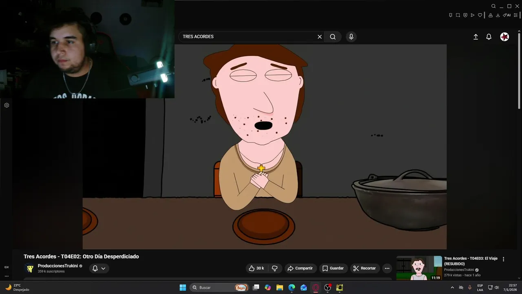Open the more actions ellipsis button
Viewport: 522px width, 294px height.
click(387, 268)
